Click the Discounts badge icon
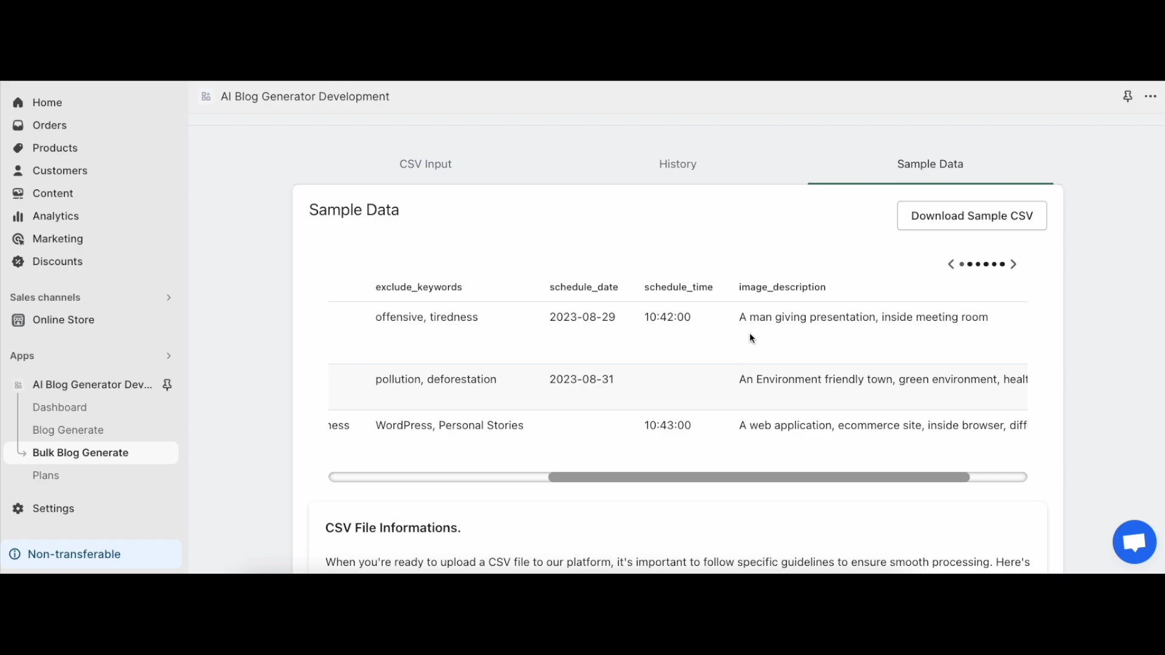Screen dimensions: 1165x655 [18, 262]
